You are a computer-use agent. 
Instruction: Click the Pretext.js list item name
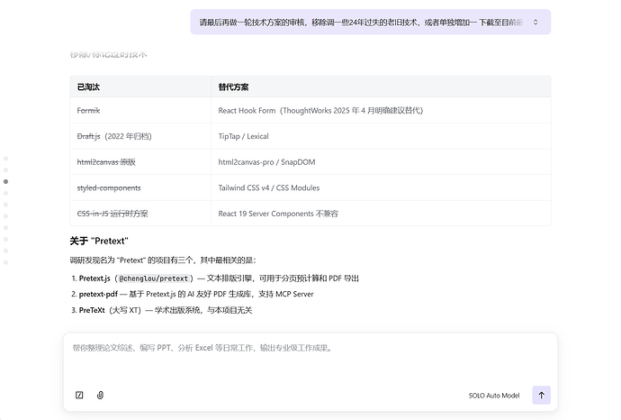[94, 278]
